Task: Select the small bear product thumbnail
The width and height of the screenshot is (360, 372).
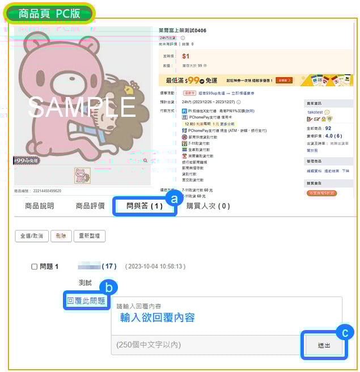Action: [82, 176]
